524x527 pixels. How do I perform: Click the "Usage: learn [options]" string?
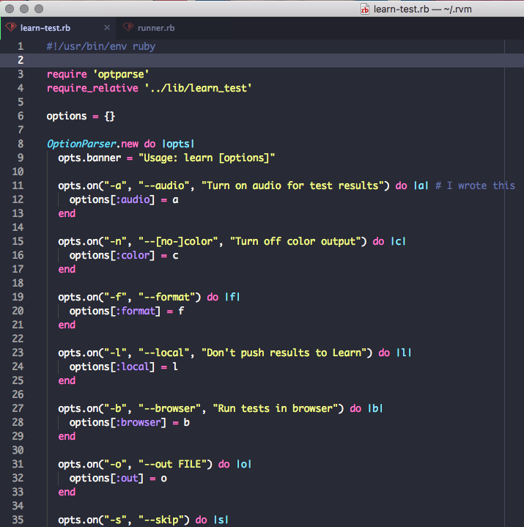point(206,158)
